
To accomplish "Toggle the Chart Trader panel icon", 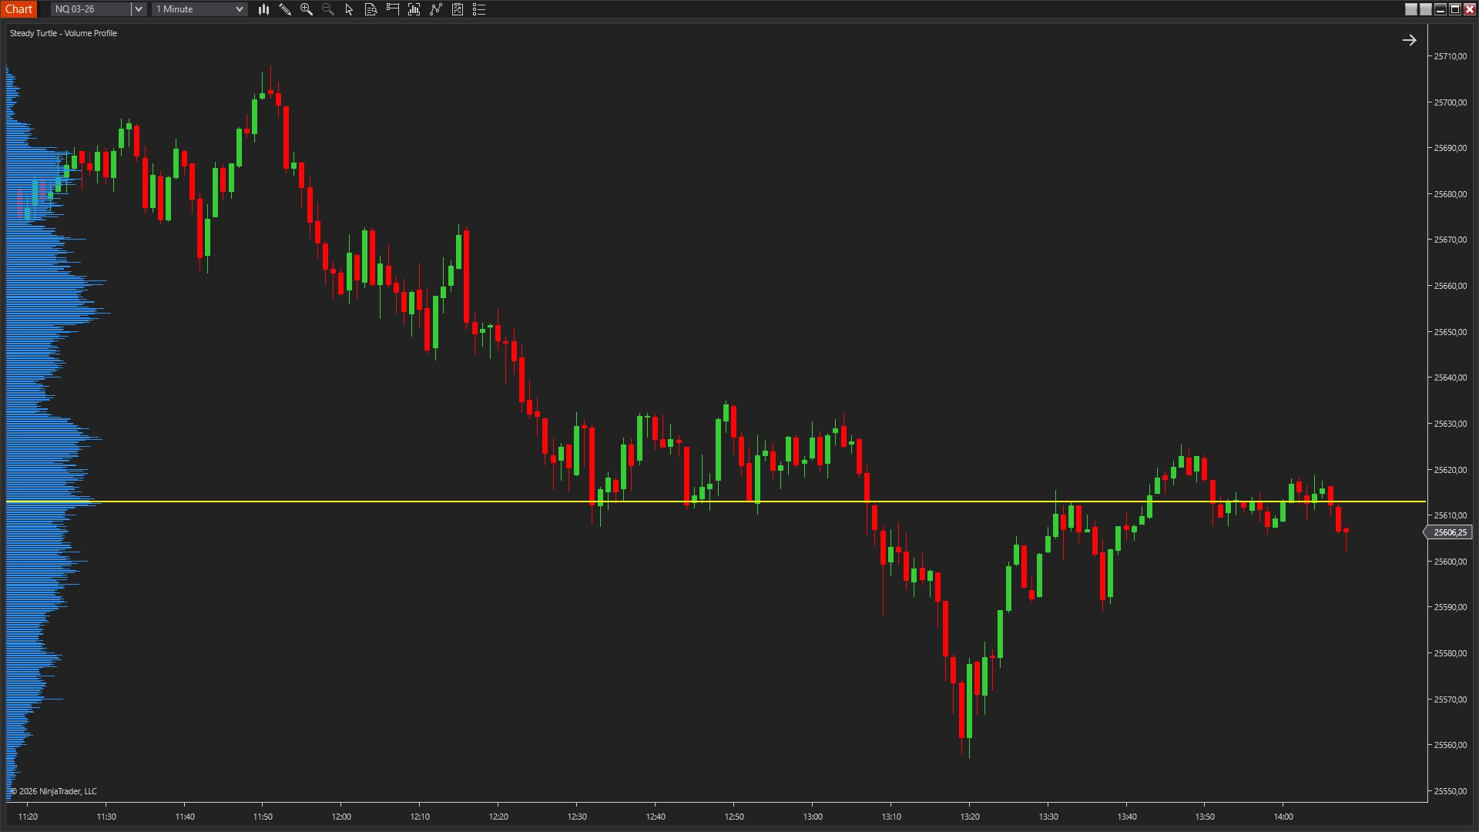I will tap(391, 9).
